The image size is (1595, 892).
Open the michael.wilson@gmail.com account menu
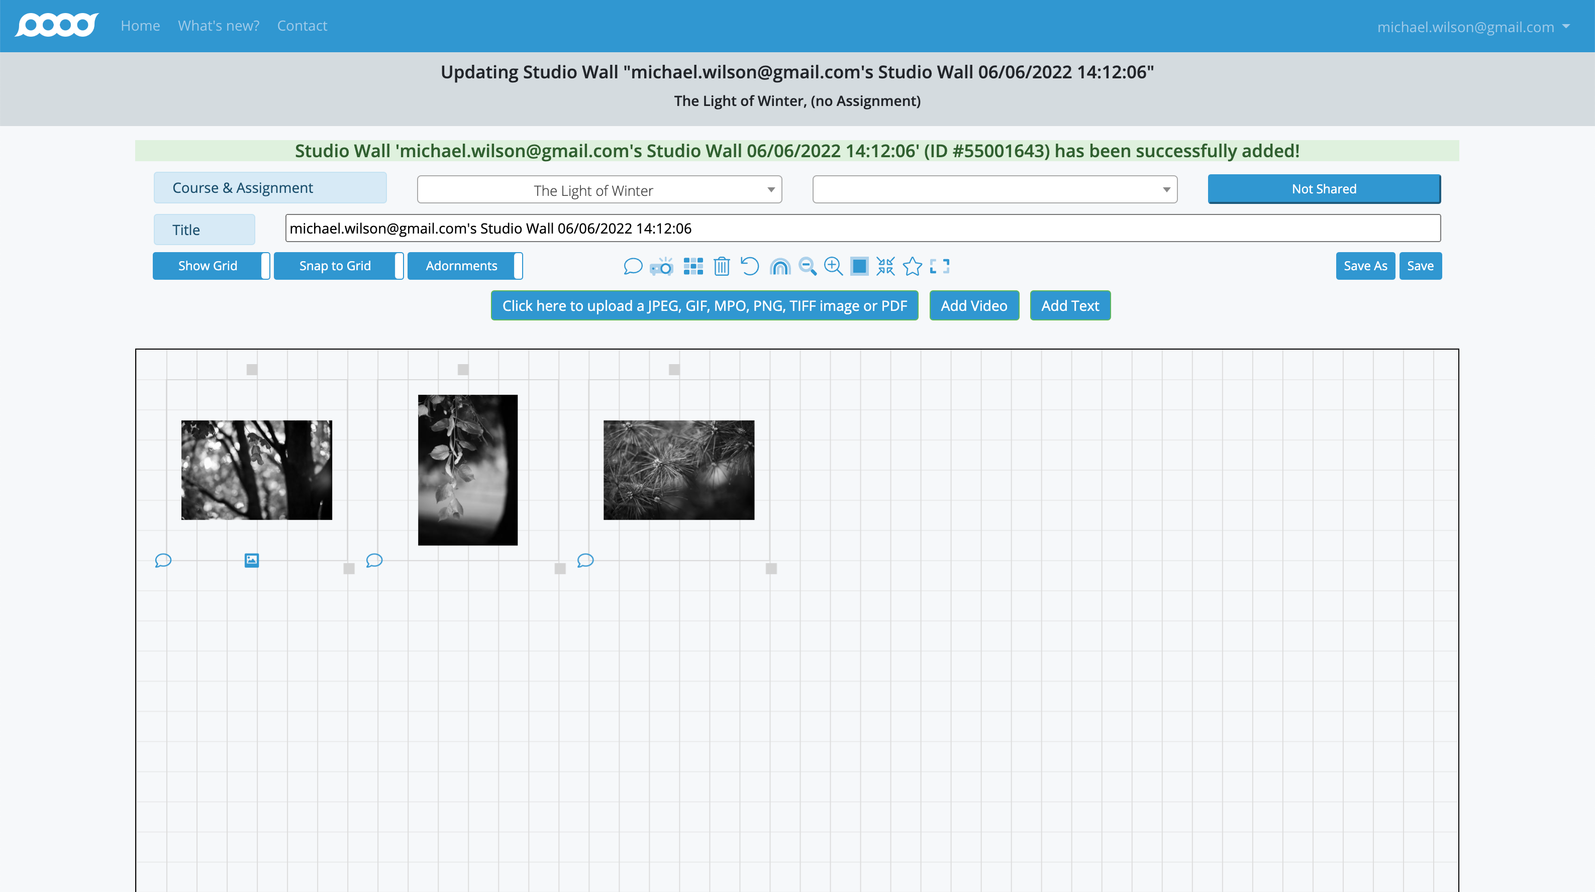[1473, 27]
